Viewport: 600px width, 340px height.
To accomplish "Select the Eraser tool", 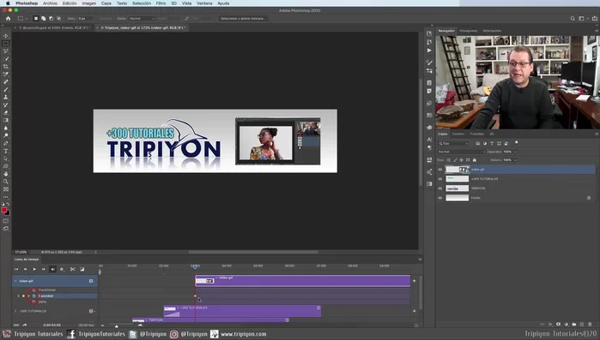I will pos(6,112).
